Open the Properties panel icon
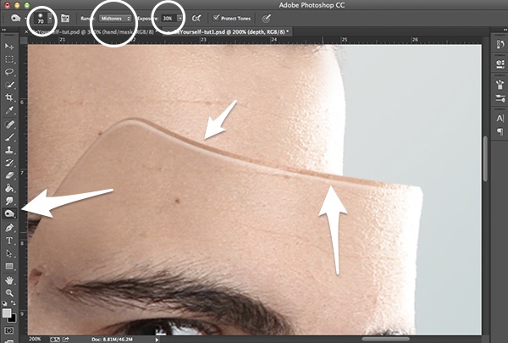508x343 pixels. (x=500, y=64)
